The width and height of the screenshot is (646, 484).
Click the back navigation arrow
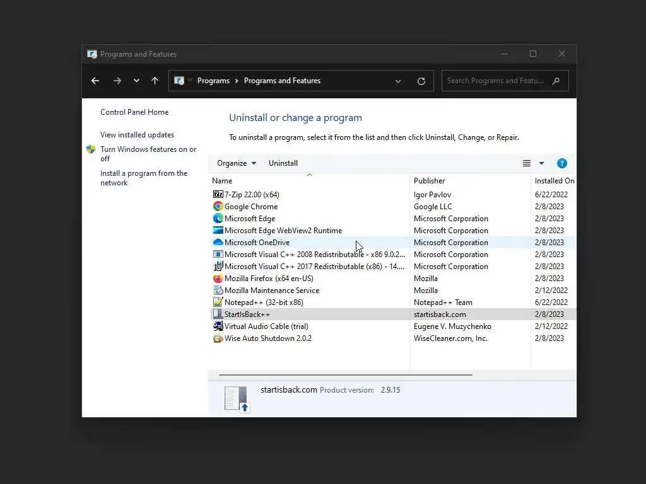click(95, 81)
